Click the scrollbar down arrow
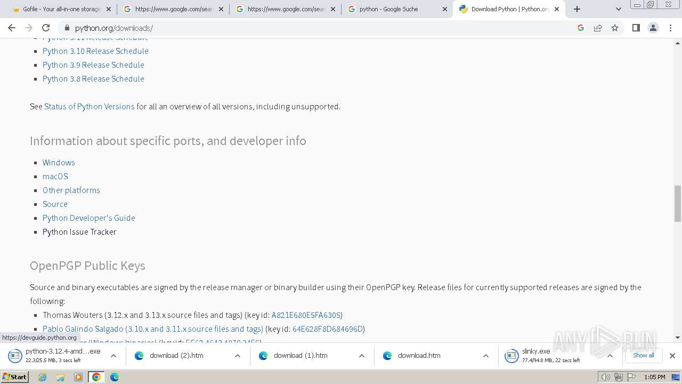The height and width of the screenshot is (384, 682). (x=678, y=338)
